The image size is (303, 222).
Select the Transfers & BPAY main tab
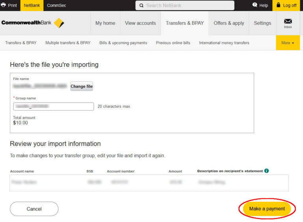(x=185, y=23)
